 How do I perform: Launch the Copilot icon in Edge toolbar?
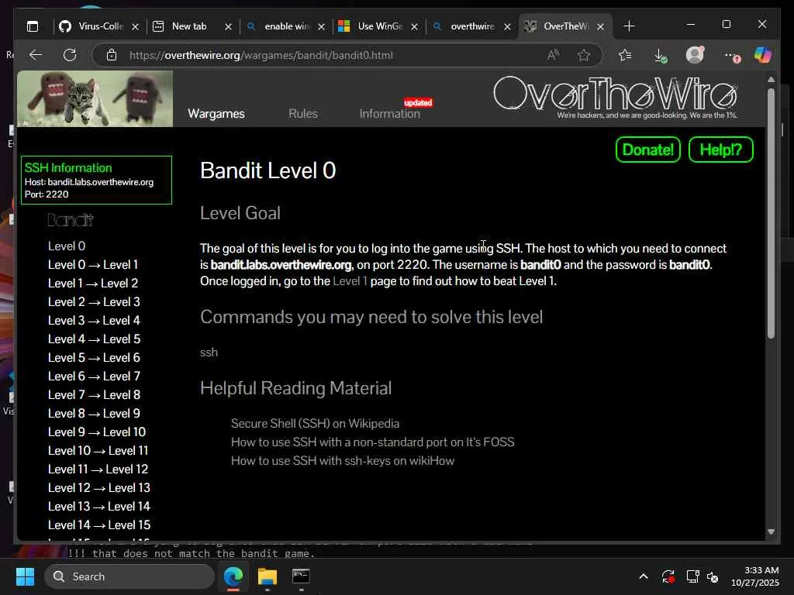pos(763,55)
